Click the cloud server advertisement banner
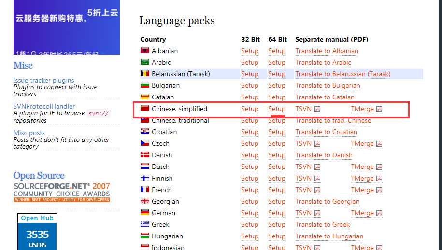The width and height of the screenshot is (442, 250). pos(67,27)
